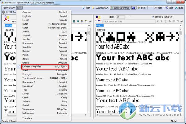Select Hungarian Magyar language
Screen dimensions: 186x124
click(44, 86)
